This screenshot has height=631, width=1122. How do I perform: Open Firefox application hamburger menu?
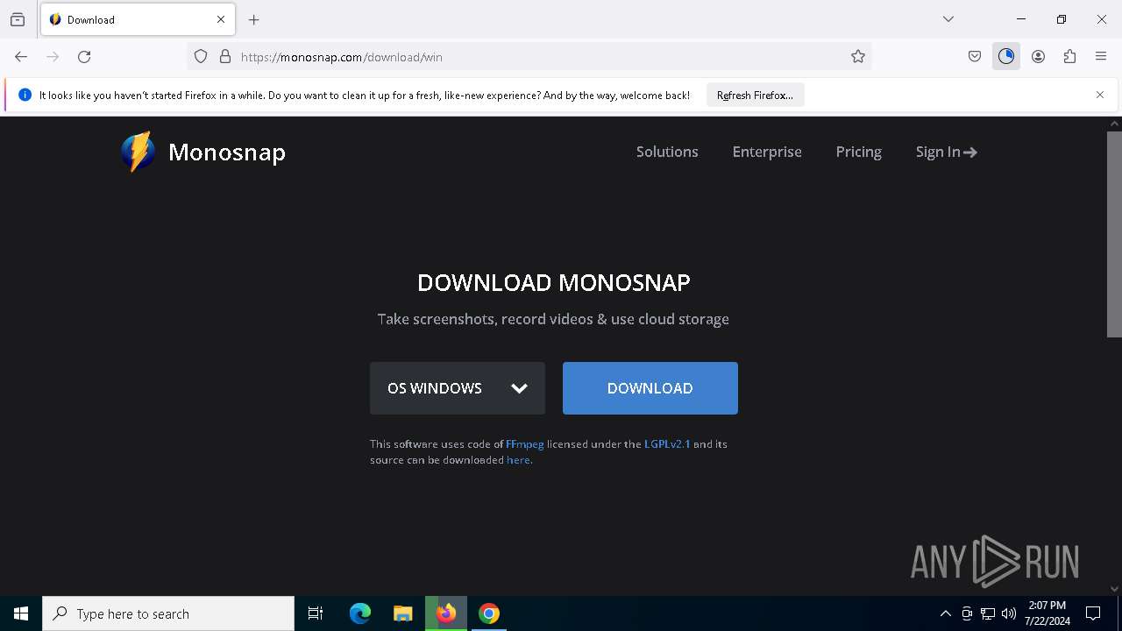pos(1101,57)
